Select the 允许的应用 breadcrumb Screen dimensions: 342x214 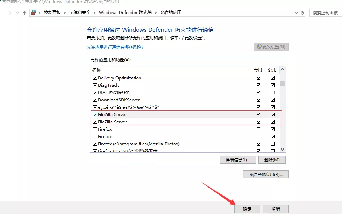(171, 13)
